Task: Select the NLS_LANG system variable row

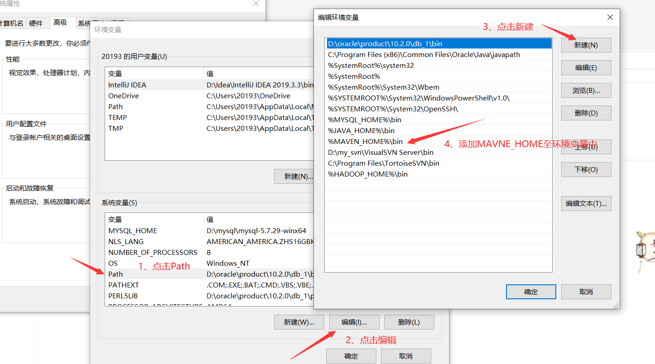Action: click(210, 241)
